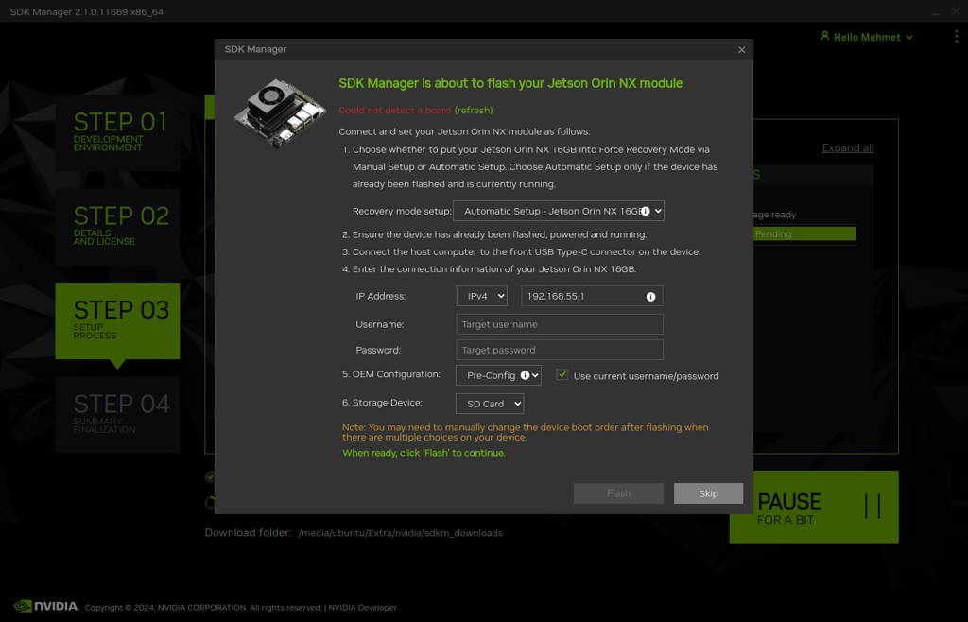Click the 'When ready, click Flash' text
Screen dimensions: 968x622
pyautogui.click(x=424, y=453)
